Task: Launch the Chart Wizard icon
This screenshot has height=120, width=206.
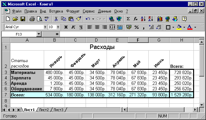Action: 160,19
